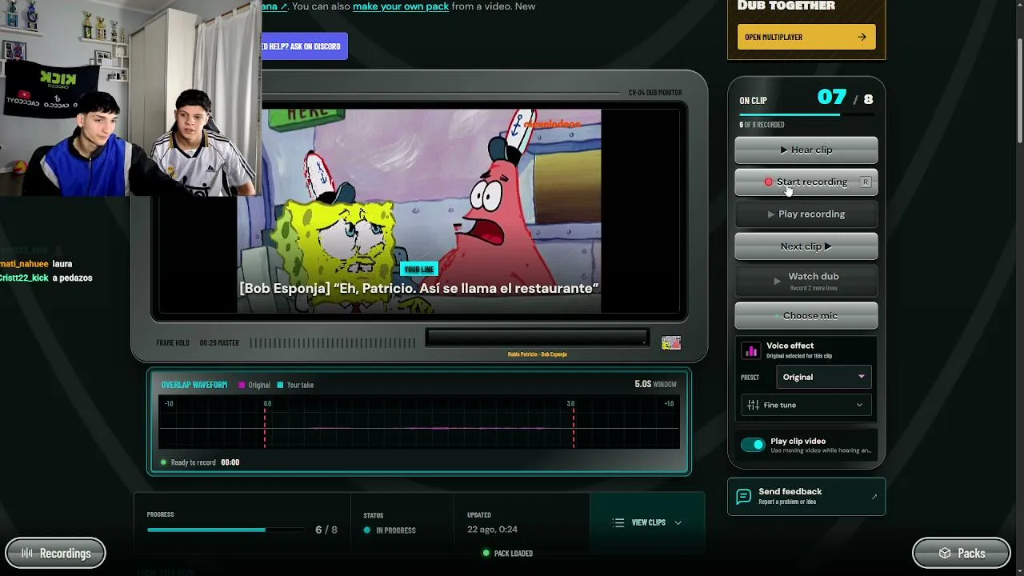1024x576 pixels.
Task: Toggle the Play clip video switch
Action: point(753,445)
